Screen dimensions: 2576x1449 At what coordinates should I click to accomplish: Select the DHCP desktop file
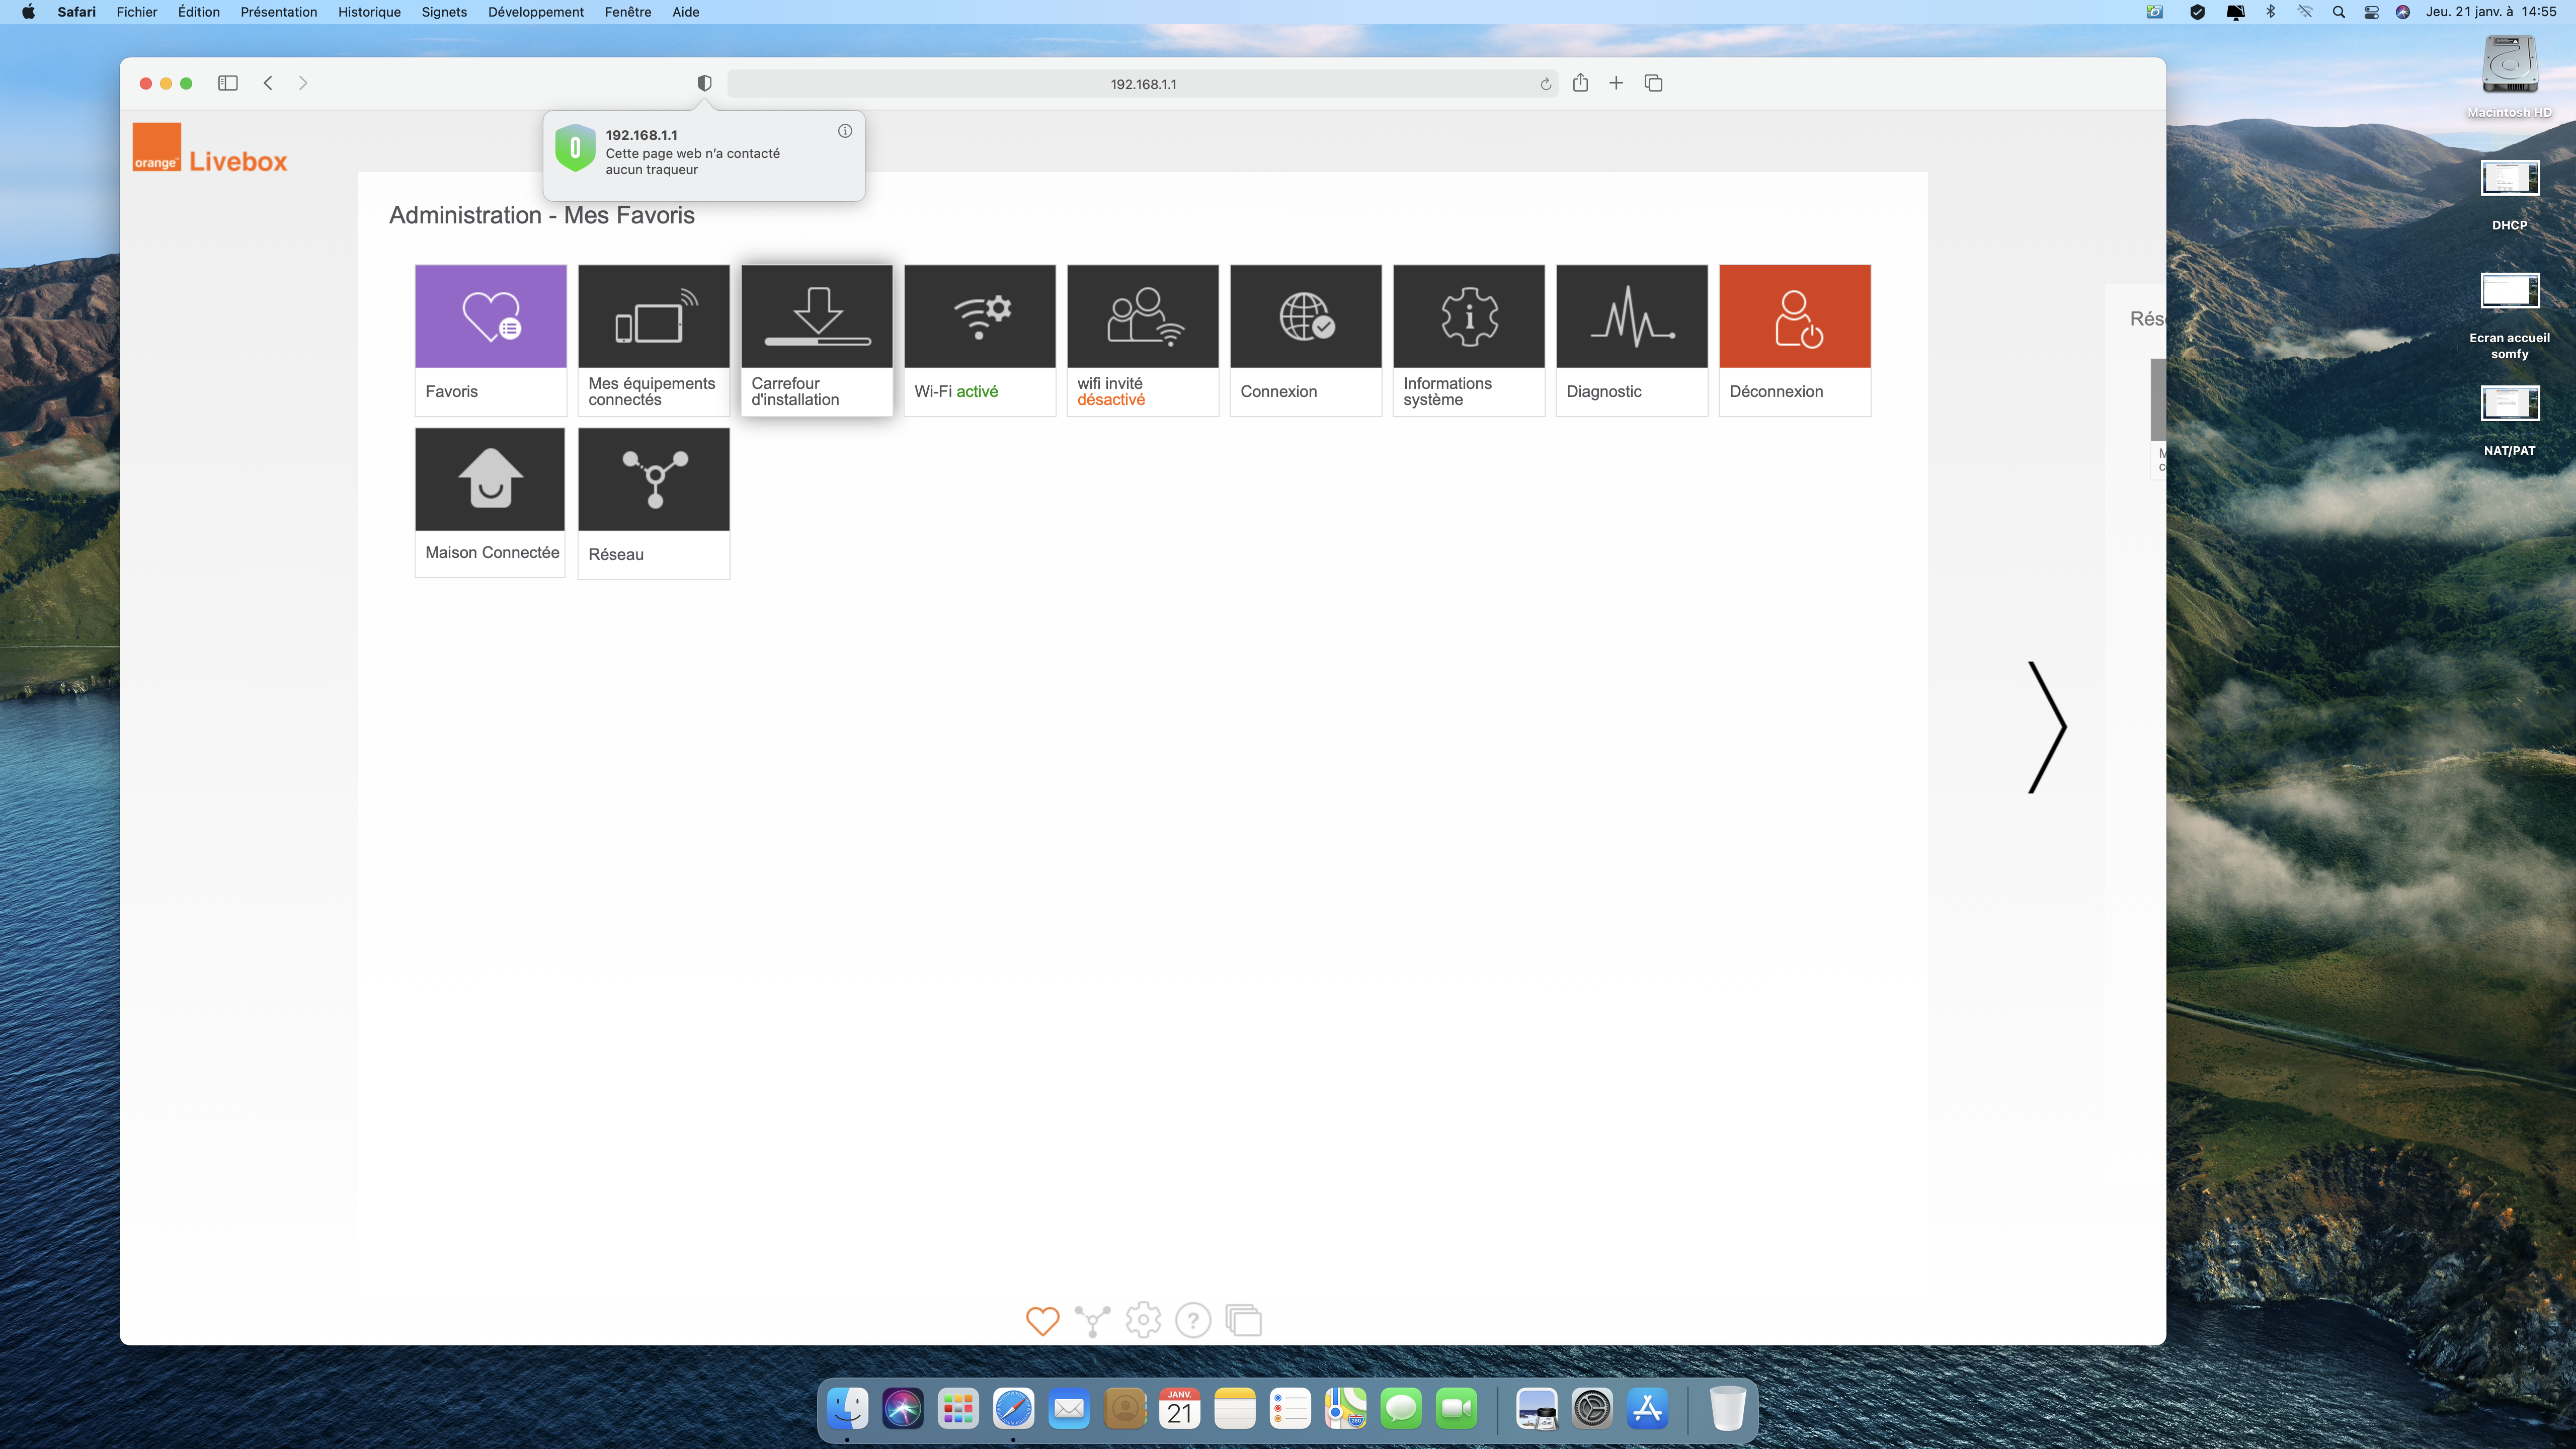click(x=2509, y=195)
